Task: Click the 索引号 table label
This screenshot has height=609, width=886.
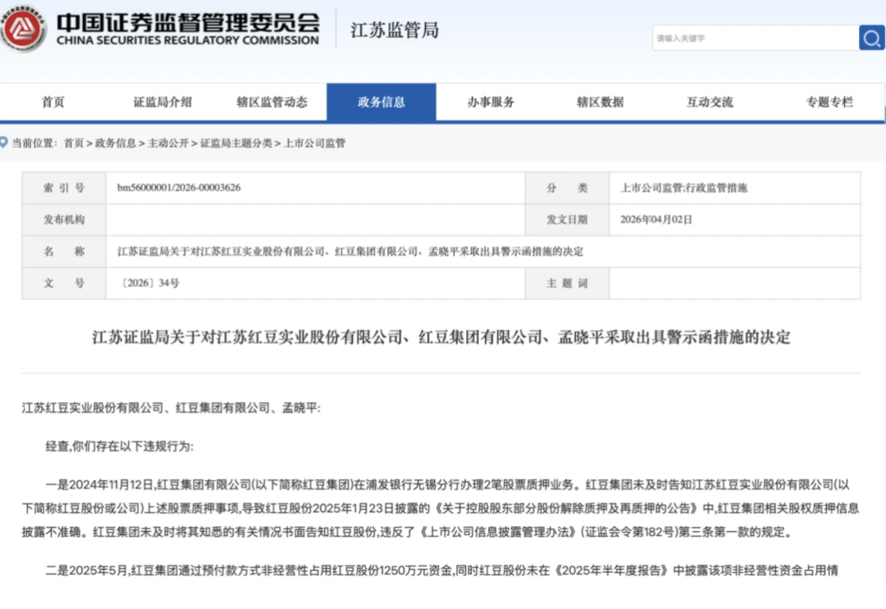Action: pyautogui.click(x=64, y=188)
